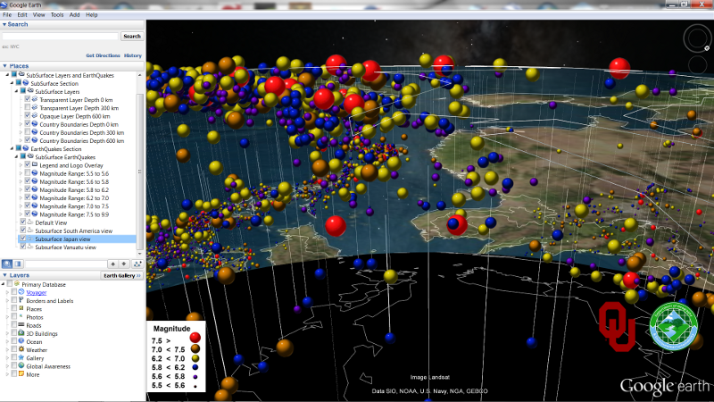Uncheck Transparent Layer Depth 0 km
Screen dimensions: 714x402
28,99
